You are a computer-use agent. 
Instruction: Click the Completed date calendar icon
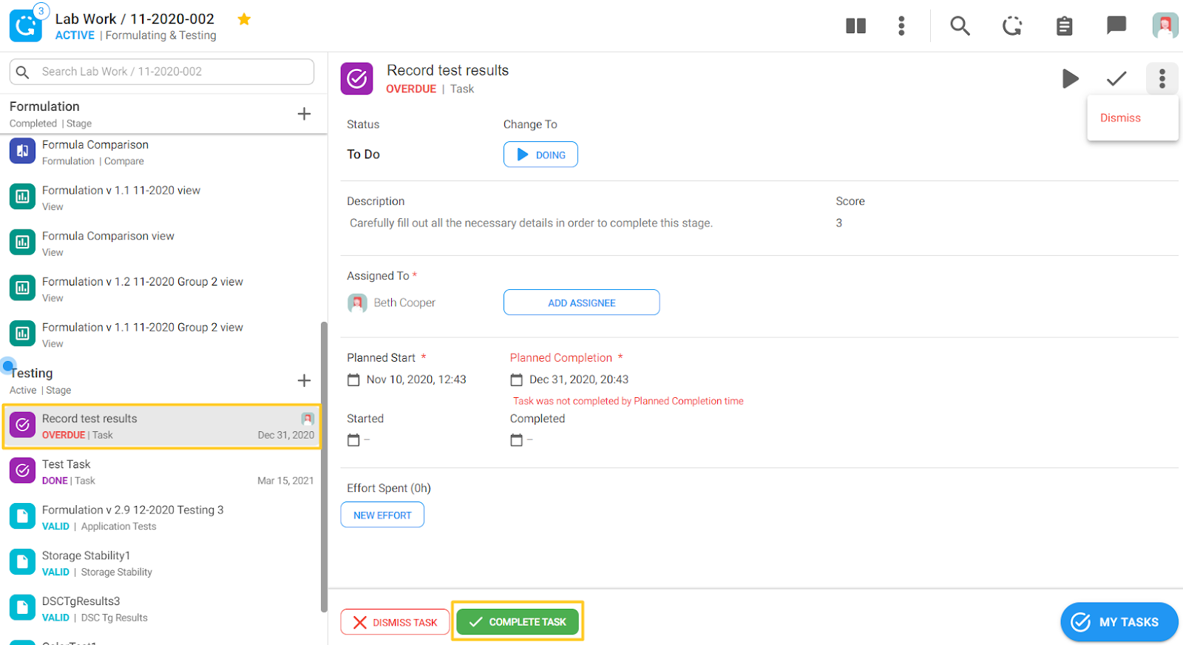516,440
